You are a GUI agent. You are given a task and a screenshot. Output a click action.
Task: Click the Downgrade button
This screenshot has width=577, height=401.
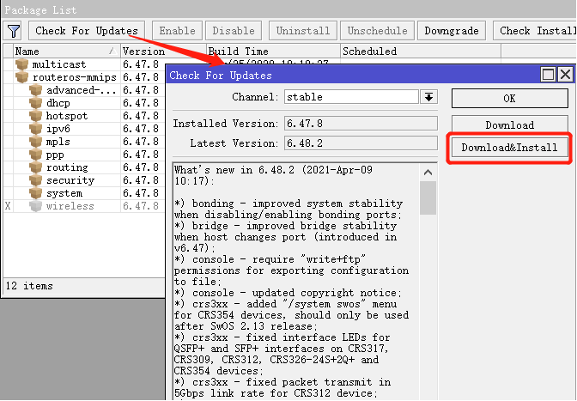(x=452, y=31)
